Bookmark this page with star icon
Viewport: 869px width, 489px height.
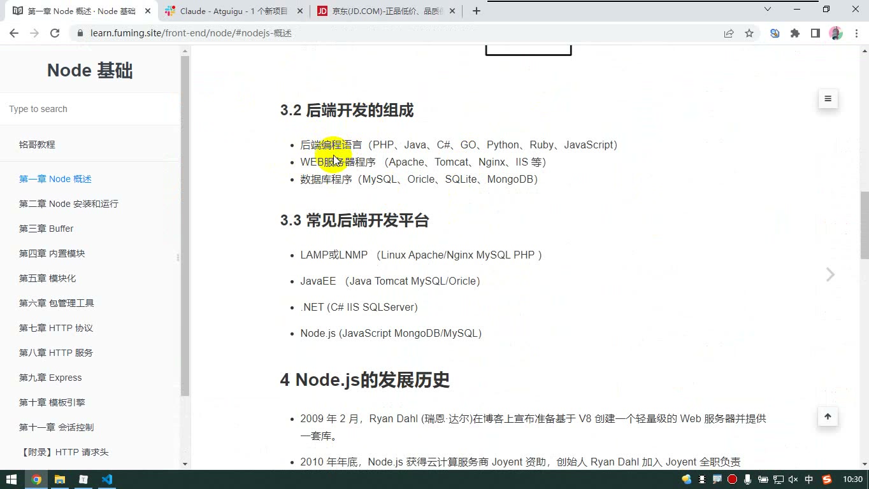coord(749,33)
